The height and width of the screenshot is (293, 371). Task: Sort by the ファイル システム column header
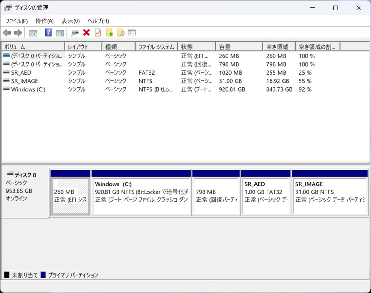tap(156, 47)
